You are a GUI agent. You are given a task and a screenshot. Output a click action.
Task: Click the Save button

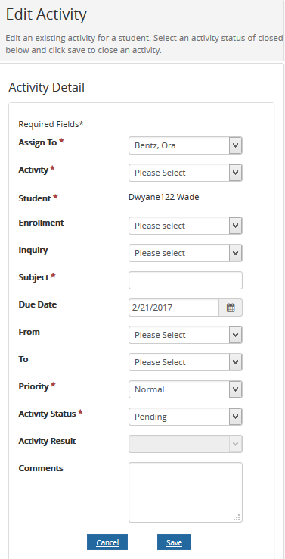(x=174, y=542)
